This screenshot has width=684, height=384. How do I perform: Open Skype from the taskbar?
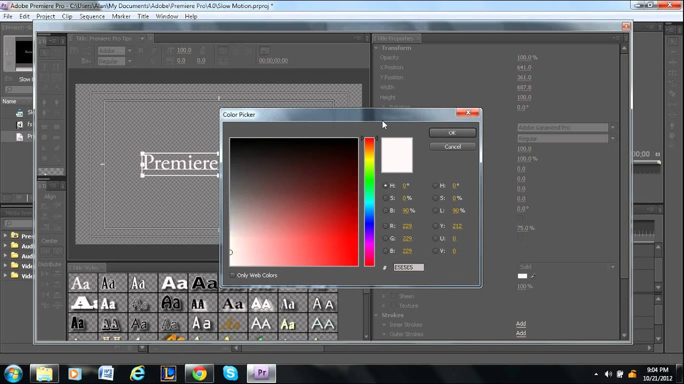click(230, 373)
